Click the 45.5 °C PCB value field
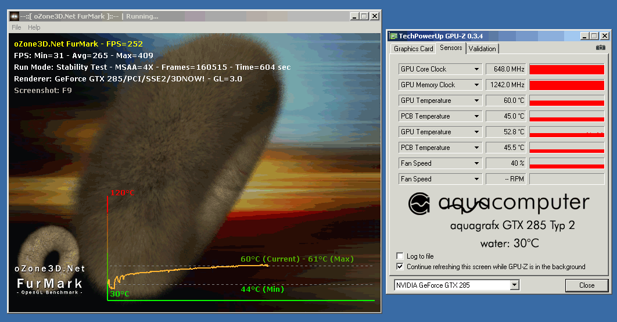Viewport: 617px width, 322px height. (x=506, y=148)
